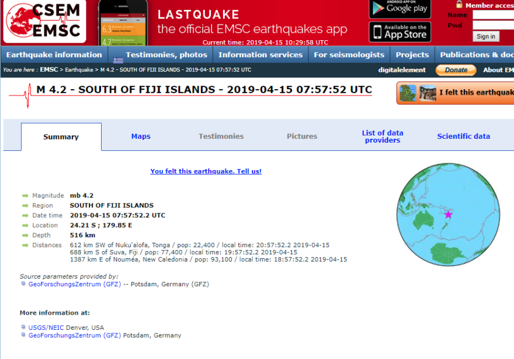Click the padlock icon near Member access
Viewport: 514px width, 359px height.
[459, 5]
